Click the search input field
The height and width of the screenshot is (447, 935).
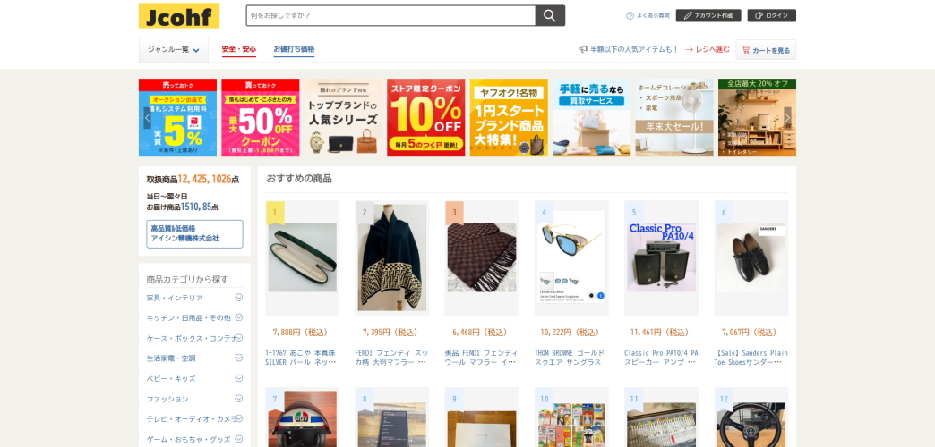[390, 15]
